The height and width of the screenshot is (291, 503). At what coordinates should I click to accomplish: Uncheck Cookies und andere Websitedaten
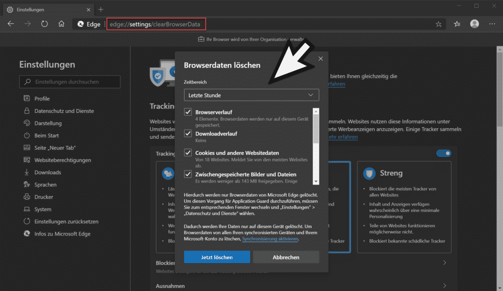coord(188,153)
